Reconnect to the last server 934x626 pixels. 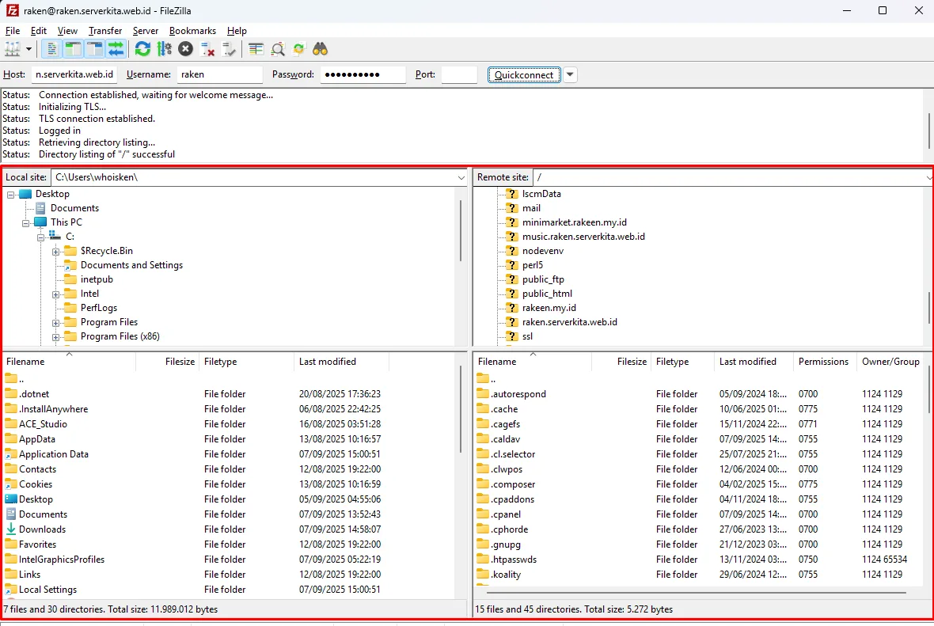click(230, 49)
